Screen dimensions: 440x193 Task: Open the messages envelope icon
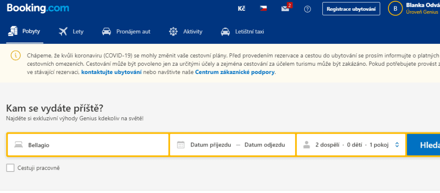click(285, 9)
